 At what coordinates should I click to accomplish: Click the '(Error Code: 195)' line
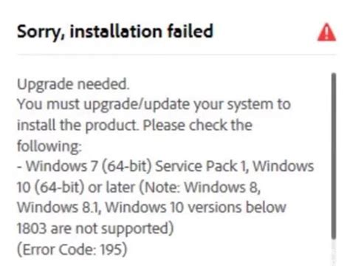click(x=72, y=250)
